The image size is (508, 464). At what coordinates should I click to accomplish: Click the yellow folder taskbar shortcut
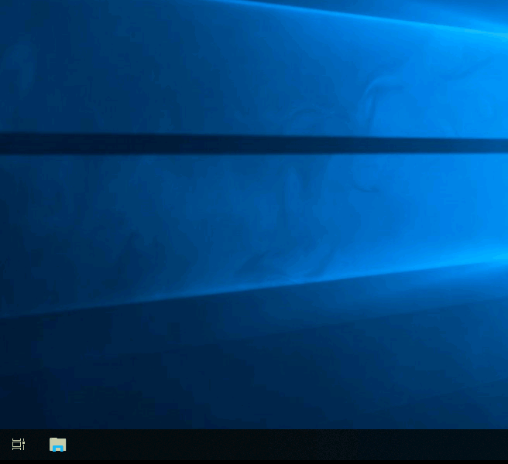click(58, 445)
